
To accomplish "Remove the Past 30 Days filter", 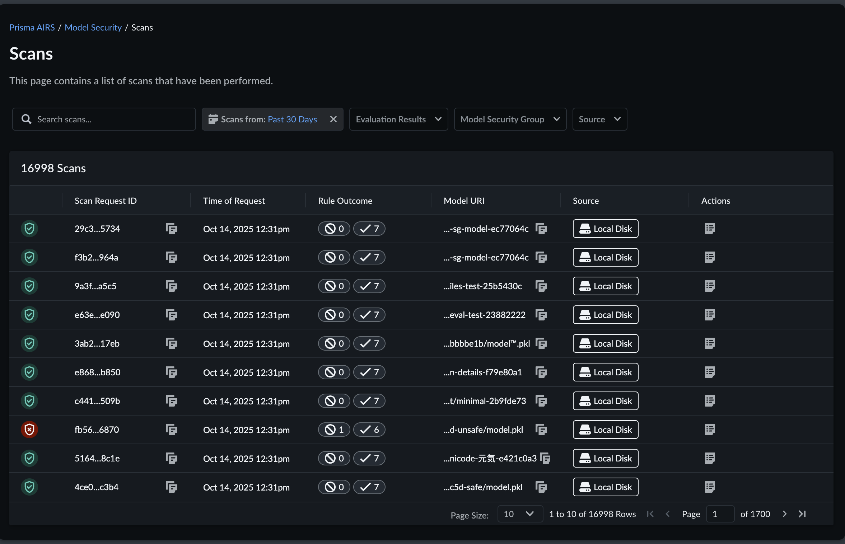I will pyautogui.click(x=333, y=119).
